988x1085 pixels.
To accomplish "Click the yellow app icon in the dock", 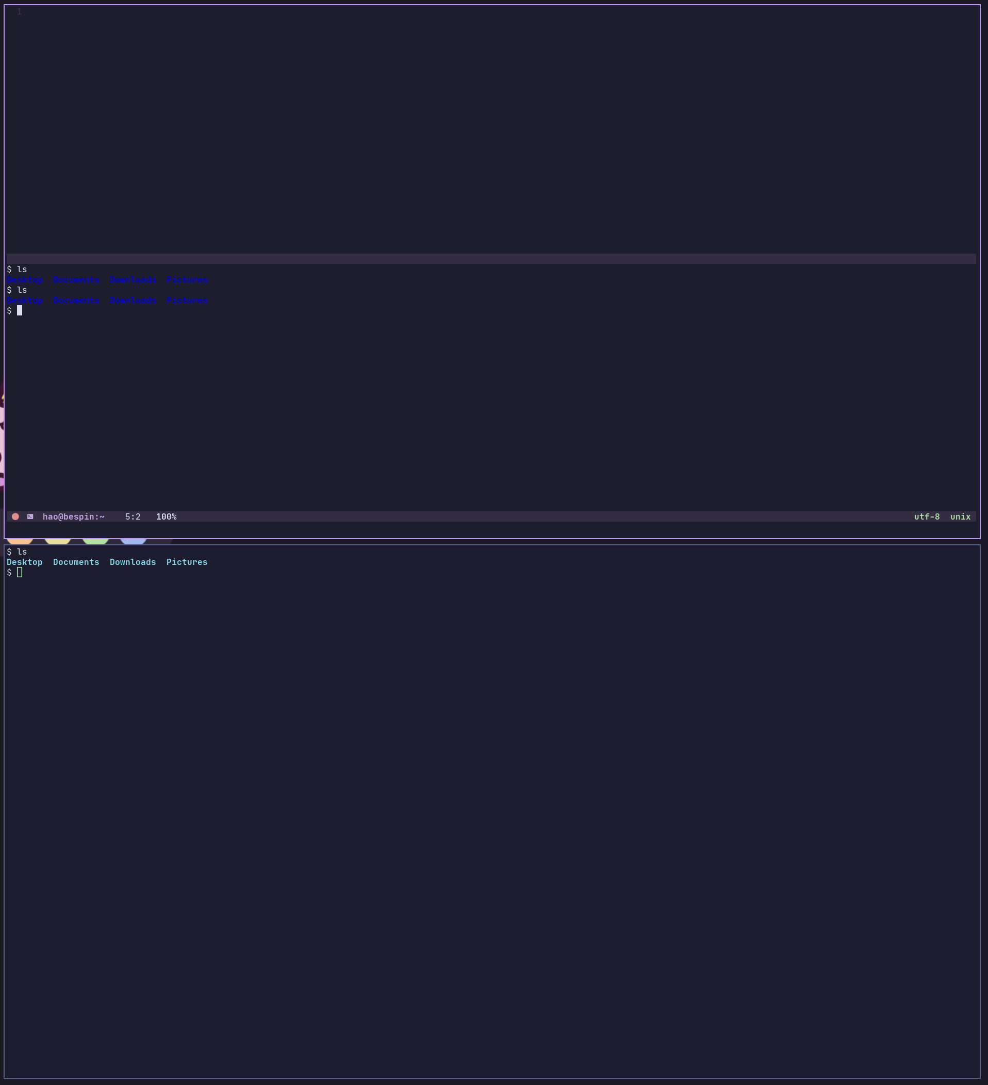I will (x=58, y=538).
